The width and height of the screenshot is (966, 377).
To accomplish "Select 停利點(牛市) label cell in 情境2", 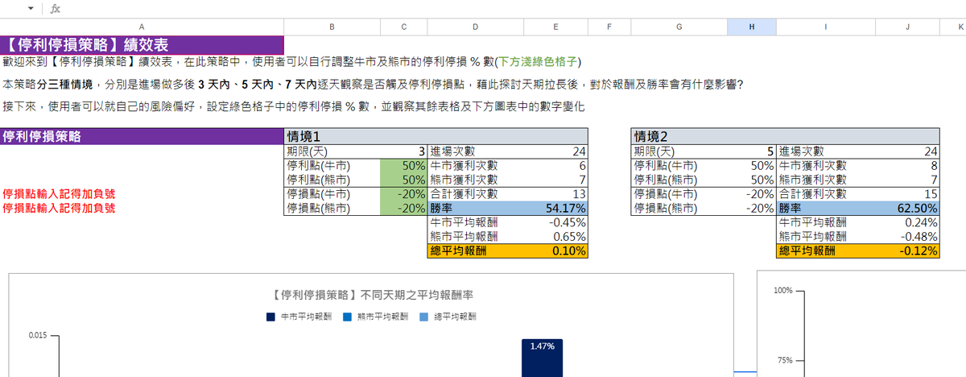I will [x=679, y=165].
